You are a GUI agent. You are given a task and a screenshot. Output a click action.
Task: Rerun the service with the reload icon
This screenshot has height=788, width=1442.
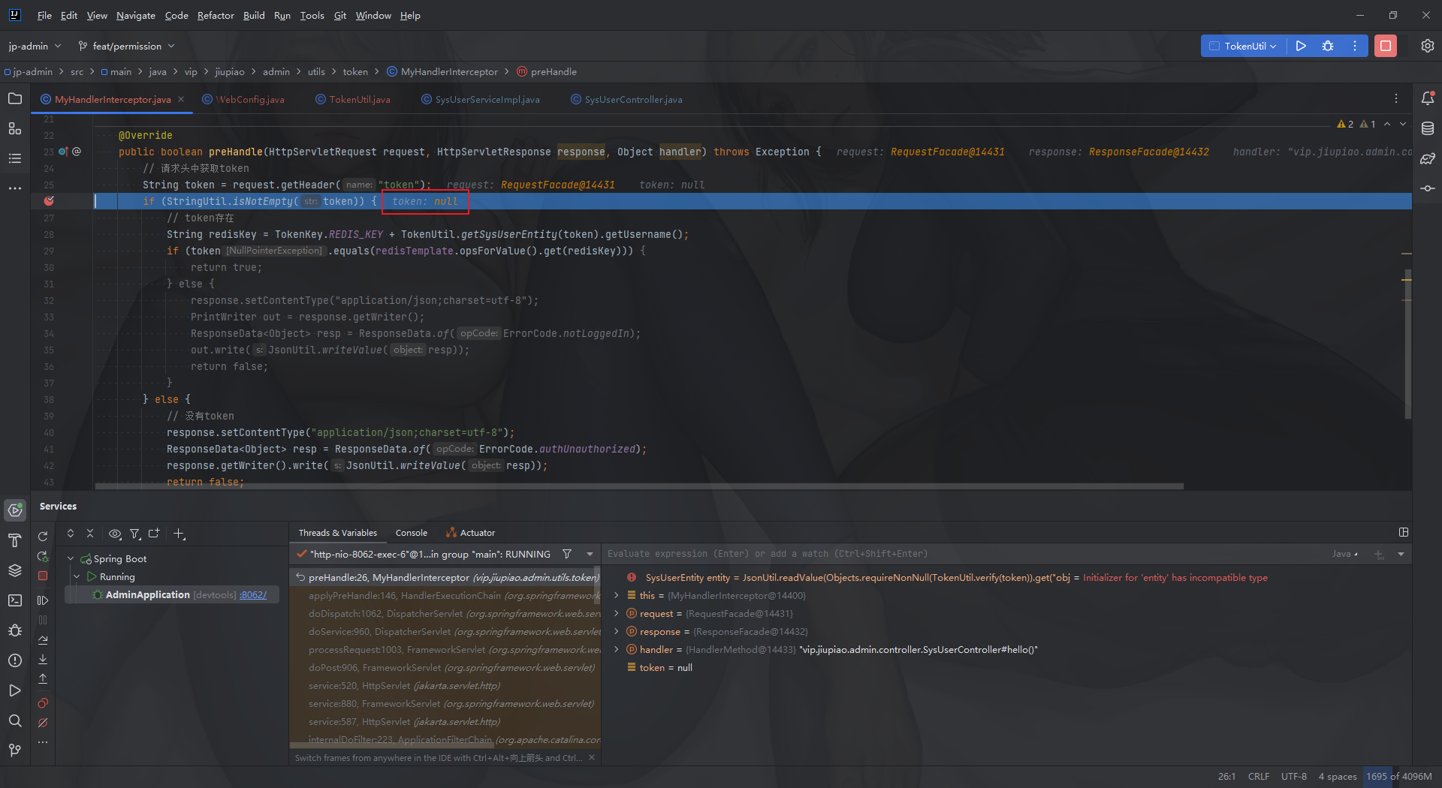tap(43, 536)
